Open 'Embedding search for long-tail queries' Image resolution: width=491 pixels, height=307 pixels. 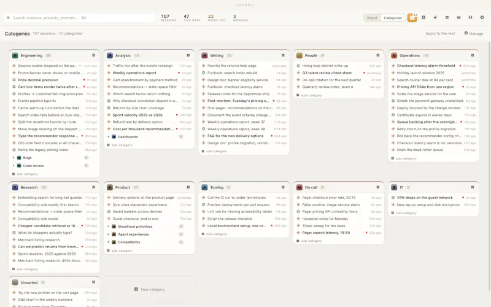[55, 198]
